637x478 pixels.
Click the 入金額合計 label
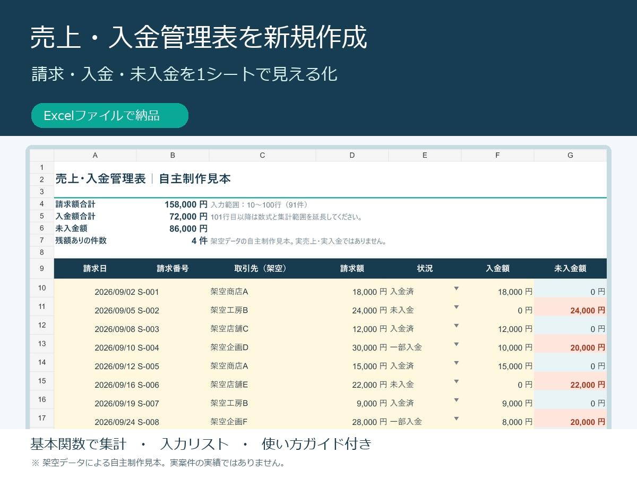coord(75,216)
